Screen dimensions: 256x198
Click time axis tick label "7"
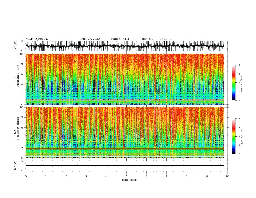(167, 176)
